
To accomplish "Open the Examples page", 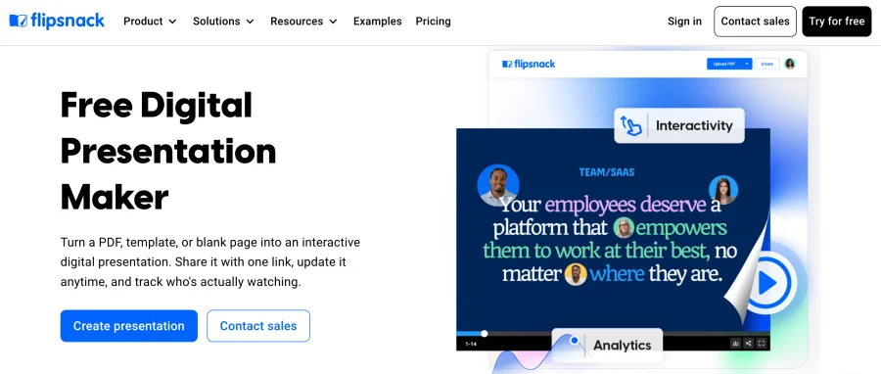I will click(378, 22).
